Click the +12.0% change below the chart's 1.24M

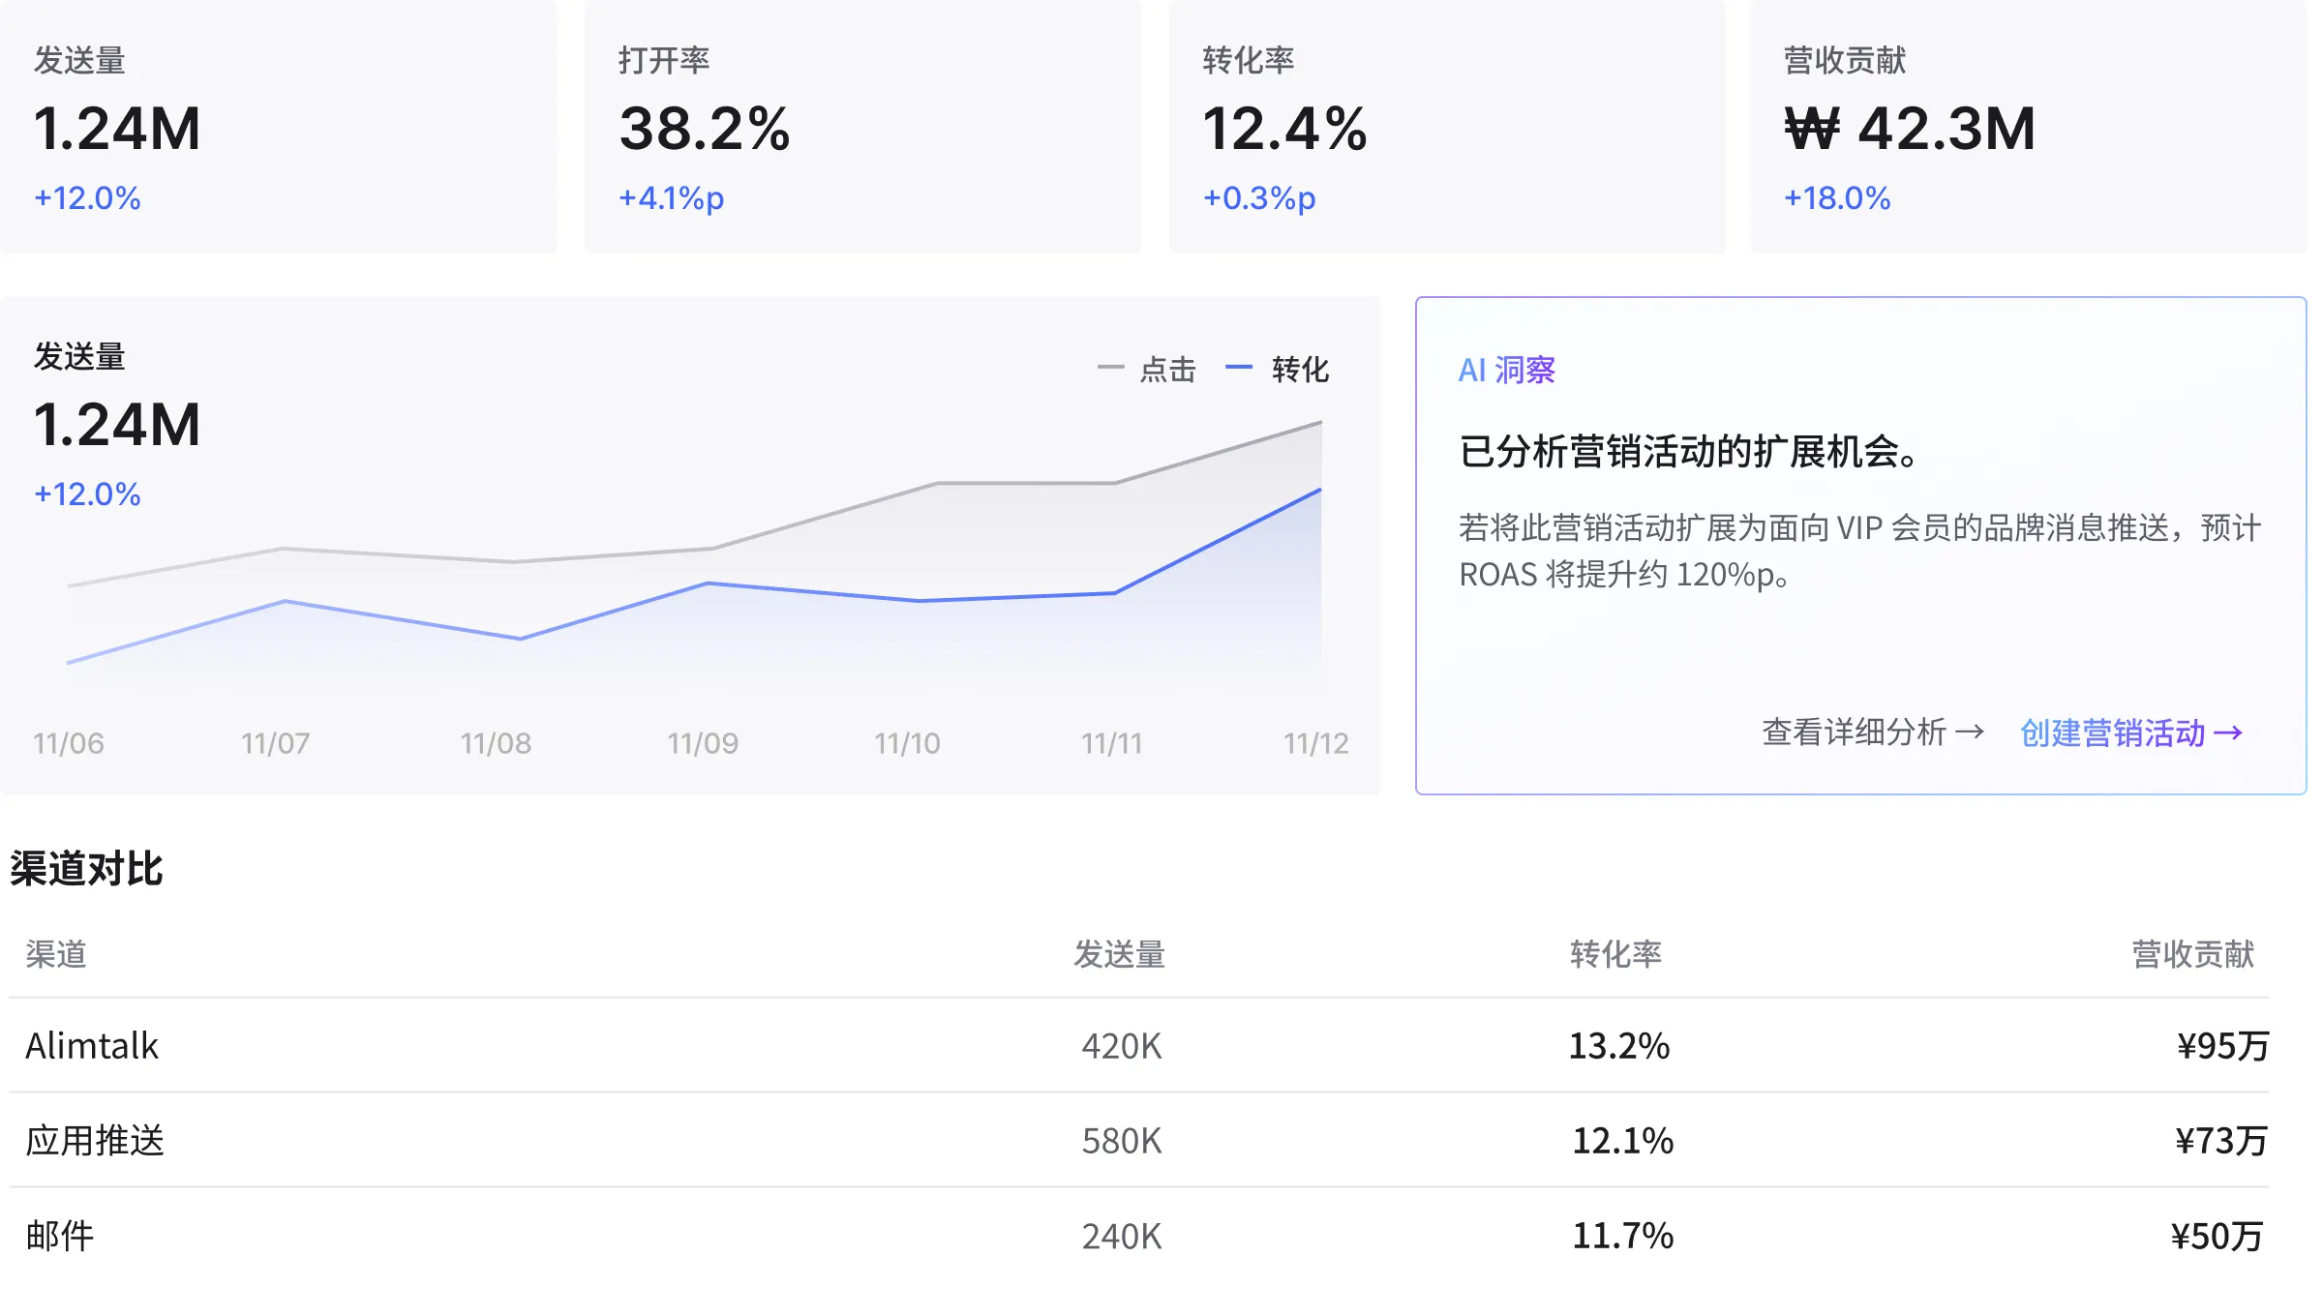[87, 494]
